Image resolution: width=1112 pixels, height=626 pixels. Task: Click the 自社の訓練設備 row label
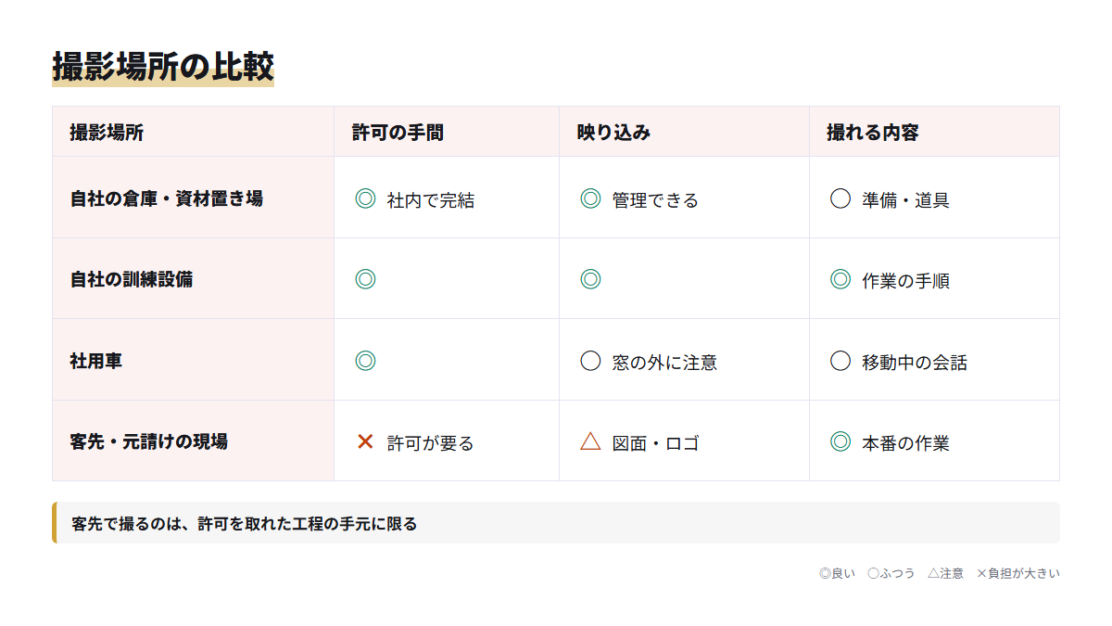[132, 279]
